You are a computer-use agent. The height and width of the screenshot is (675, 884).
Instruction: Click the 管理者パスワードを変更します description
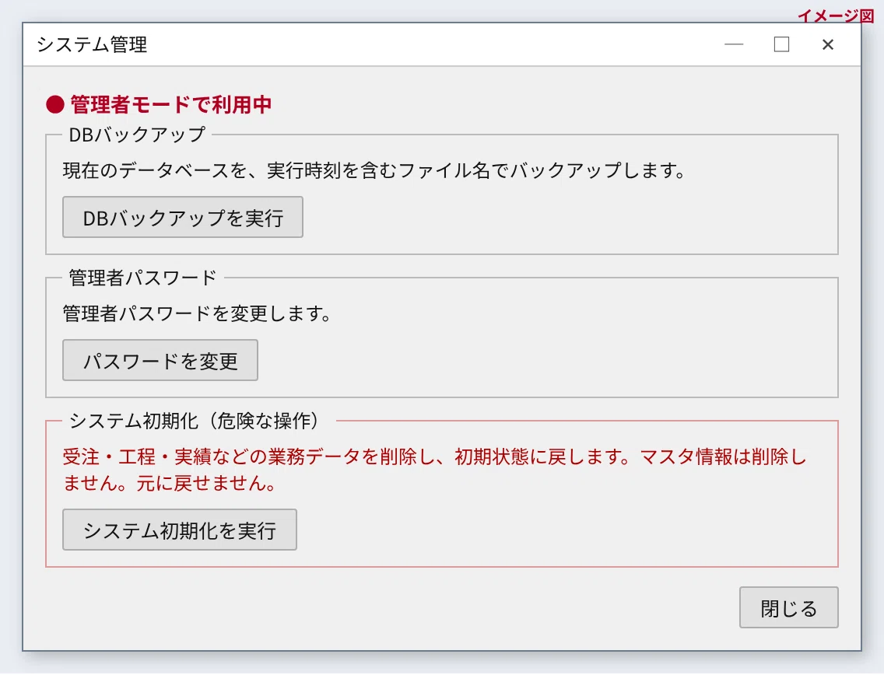[197, 313]
